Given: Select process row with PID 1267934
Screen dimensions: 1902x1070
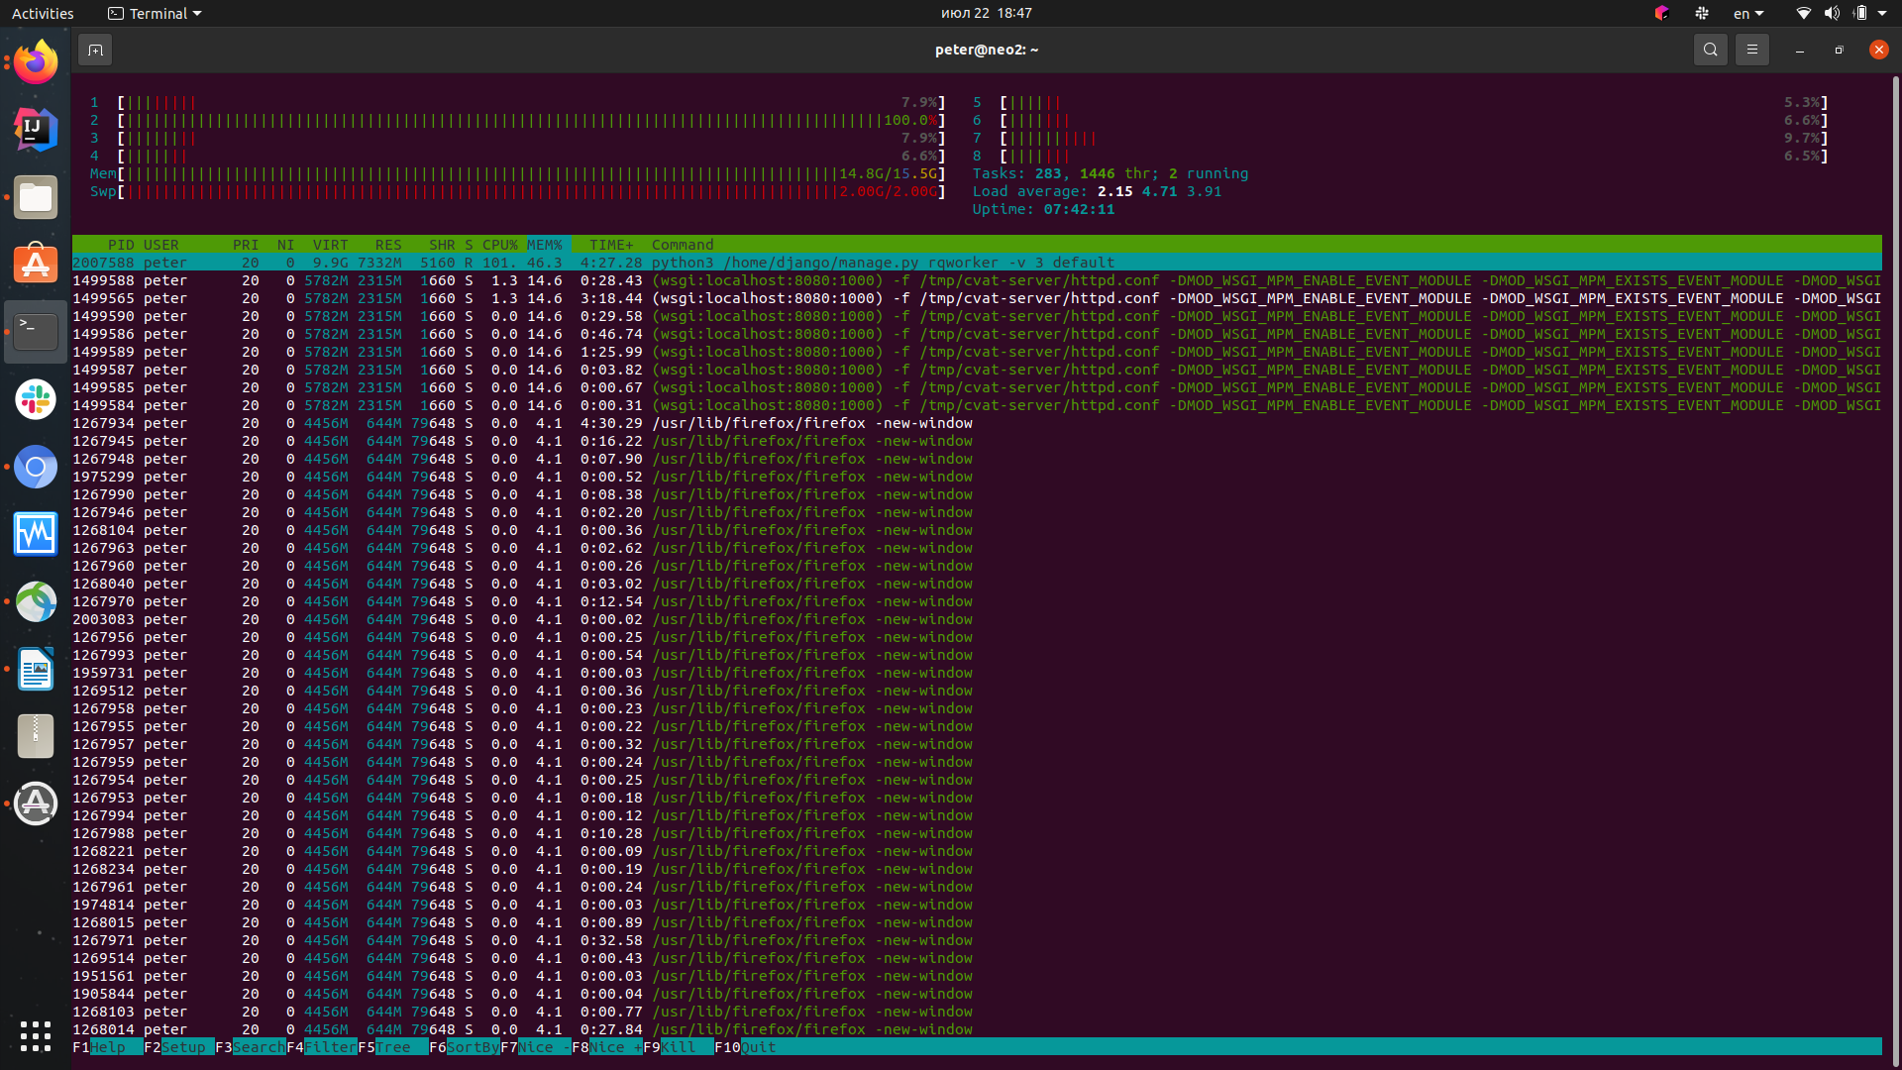Looking at the screenshot, I should click(977, 423).
